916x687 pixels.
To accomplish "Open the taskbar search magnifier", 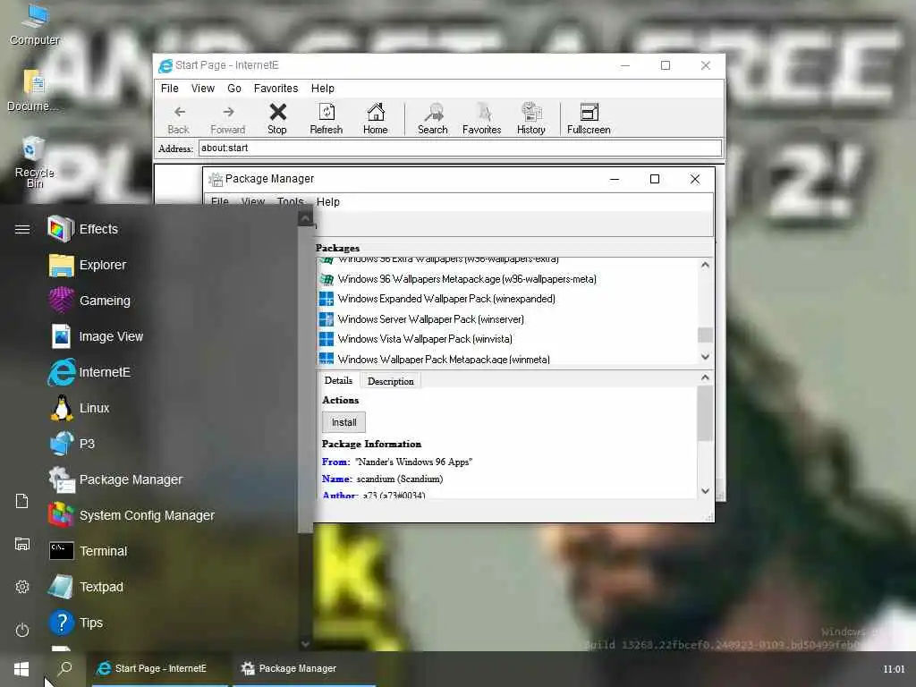I will coord(64,668).
